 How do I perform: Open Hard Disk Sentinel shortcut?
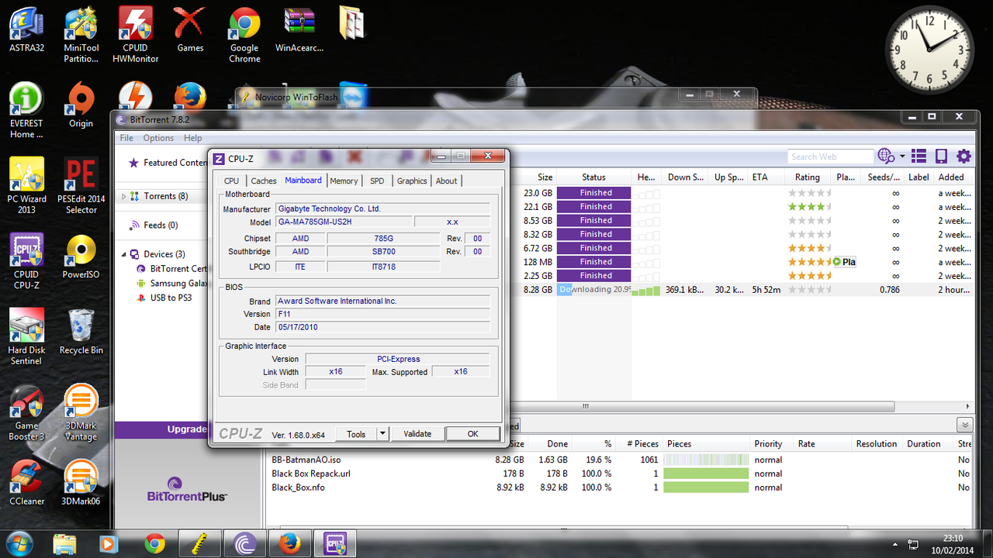26,337
